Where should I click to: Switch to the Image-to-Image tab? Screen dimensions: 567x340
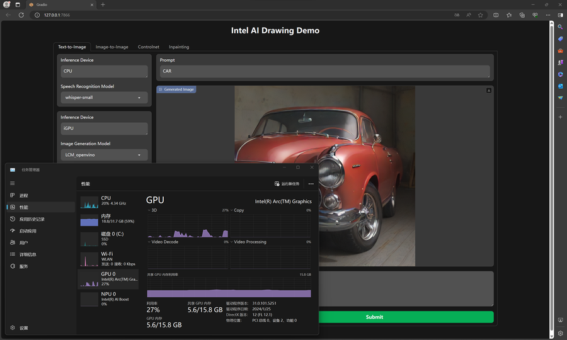point(112,47)
